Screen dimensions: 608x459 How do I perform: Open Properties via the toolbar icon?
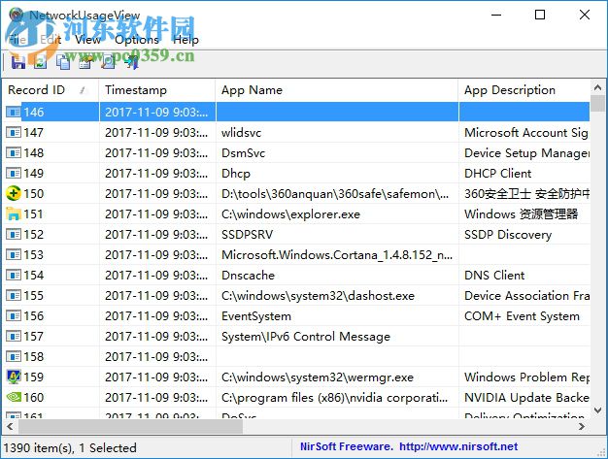click(x=85, y=62)
